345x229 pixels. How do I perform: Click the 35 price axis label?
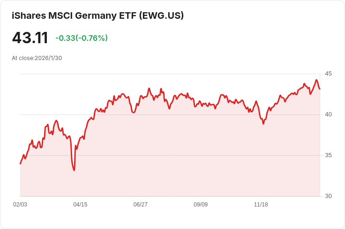(x=328, y=155)
